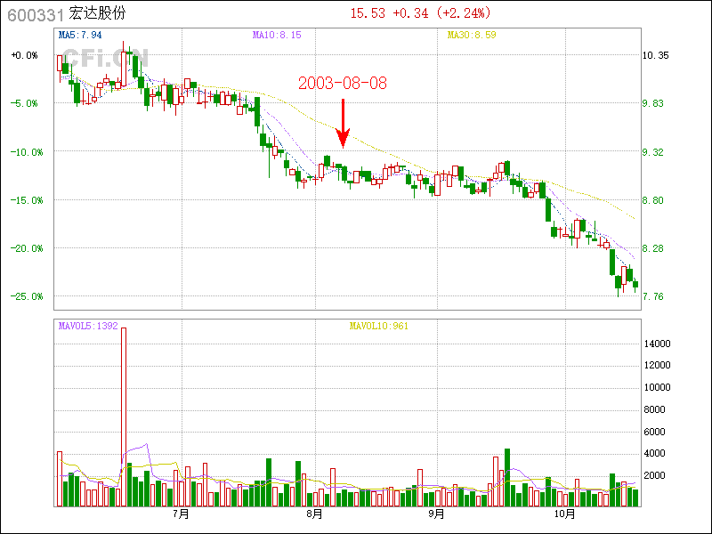This screenshot has width=712, height=534.
Task: Click the stock code 600331
Action: click(x=35, y=15)
